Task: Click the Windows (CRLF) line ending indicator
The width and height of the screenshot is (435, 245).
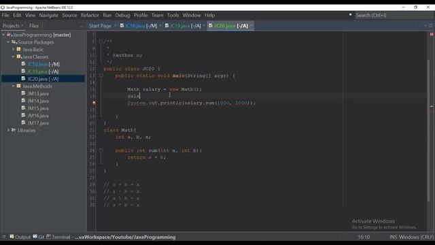Action: [416, 237]
